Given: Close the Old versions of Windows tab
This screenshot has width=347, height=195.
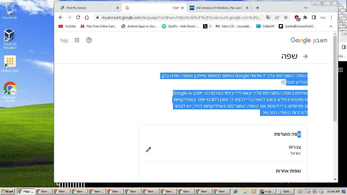Looking at the screenshot, I should [247, 8].
